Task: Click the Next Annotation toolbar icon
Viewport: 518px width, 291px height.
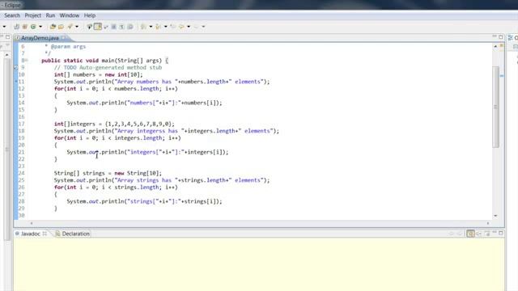Action: point(143,27)
